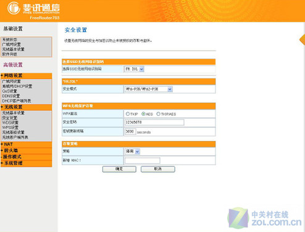305x232 pixels.
Task: Open 安全设置 in wireless menu
Action: point(10,118)
